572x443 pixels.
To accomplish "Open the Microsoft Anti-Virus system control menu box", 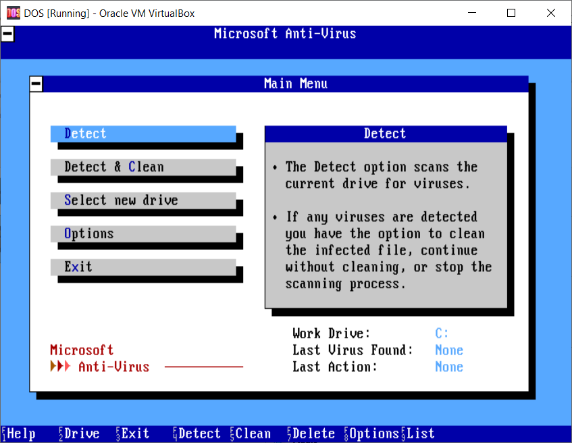I will [7, 34].
